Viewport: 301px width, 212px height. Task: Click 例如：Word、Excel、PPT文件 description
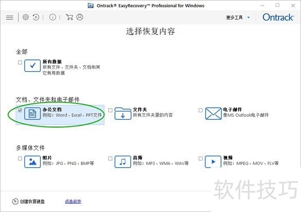point(72,115)
